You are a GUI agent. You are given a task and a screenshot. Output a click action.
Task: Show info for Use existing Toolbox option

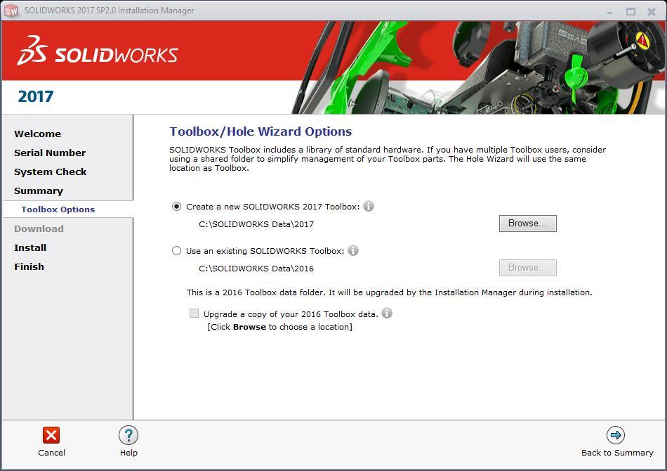coord(353,250)
